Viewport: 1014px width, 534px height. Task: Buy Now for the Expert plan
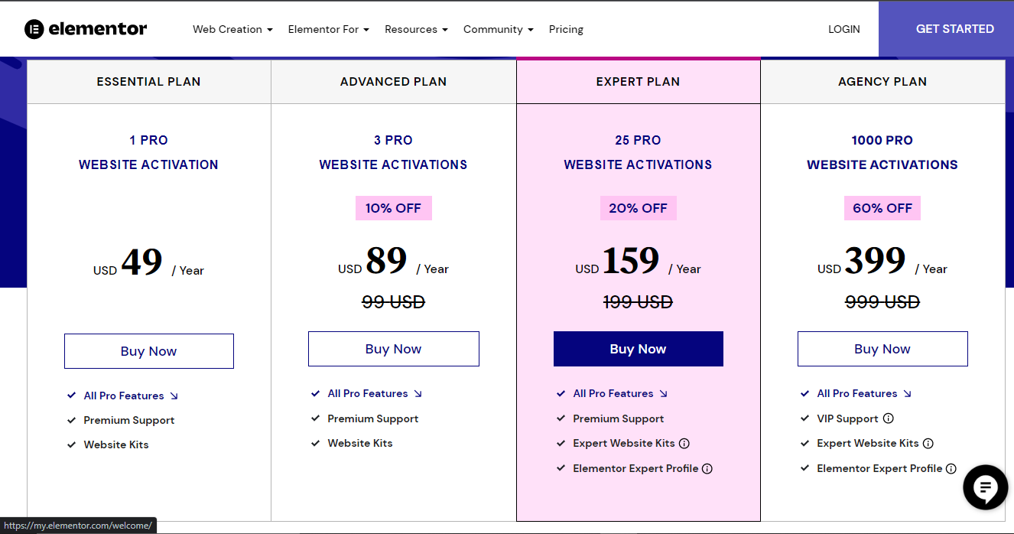tap(639, 349)
